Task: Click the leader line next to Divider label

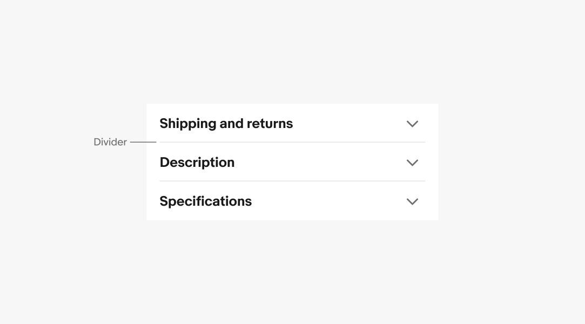Action: [x=143, y=142]
